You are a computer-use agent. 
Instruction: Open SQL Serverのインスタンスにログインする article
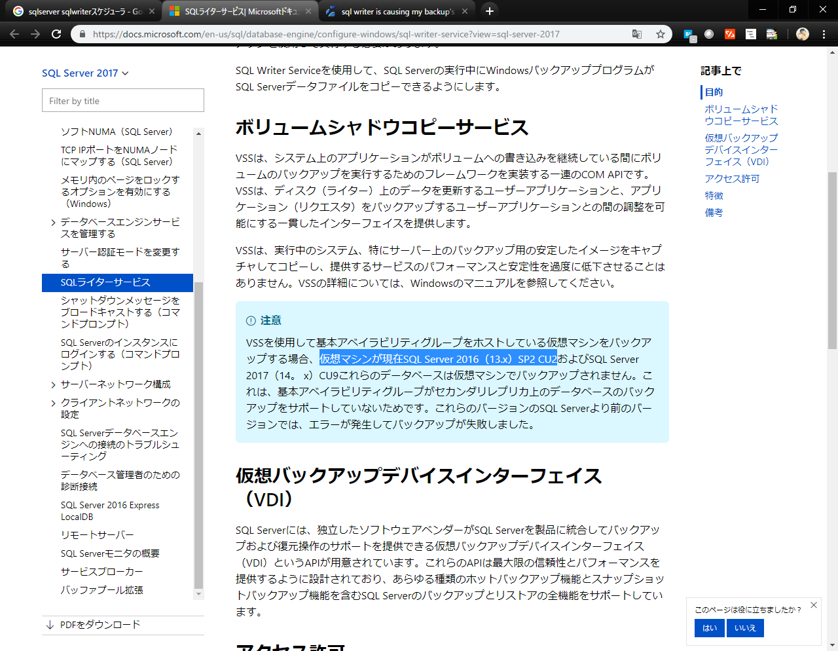pos(120,354)
